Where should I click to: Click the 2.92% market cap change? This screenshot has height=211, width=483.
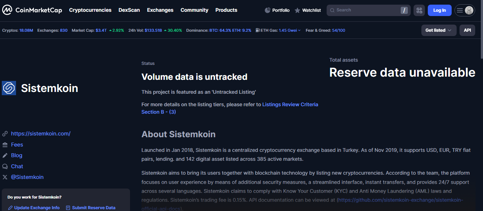[116, 30]
